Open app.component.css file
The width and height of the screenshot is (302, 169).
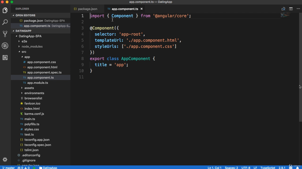coord(41,62)
